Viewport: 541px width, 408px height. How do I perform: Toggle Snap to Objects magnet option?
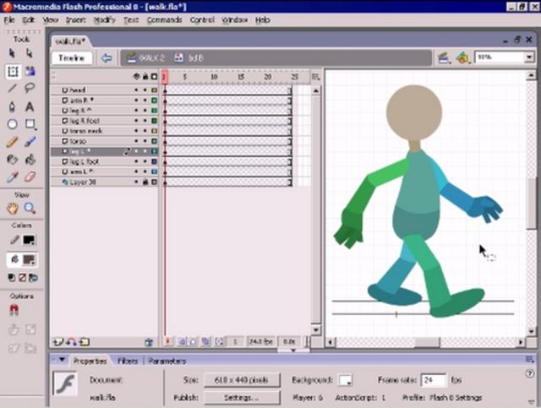pos(14,310)
